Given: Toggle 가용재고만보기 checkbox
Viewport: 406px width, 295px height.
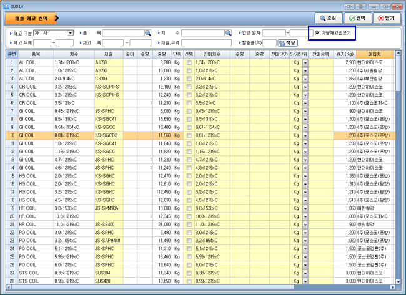Looking at the screenshot, I should [x=317, y=33].
